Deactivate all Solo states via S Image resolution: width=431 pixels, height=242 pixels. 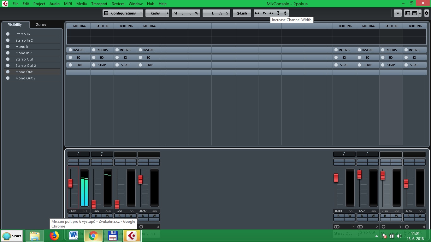tap(182, 13)
